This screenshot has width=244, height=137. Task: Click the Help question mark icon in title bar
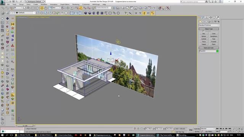coord(220,2)
